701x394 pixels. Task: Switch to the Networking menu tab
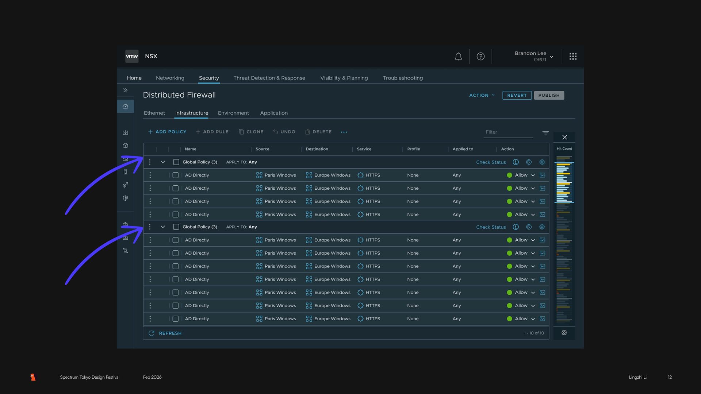[x=170, y=78]
